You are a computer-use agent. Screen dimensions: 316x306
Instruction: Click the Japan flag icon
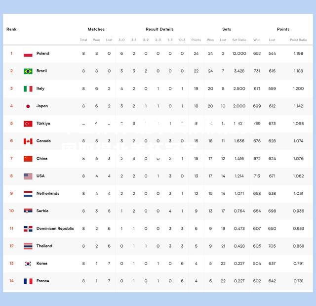point(28,106)
